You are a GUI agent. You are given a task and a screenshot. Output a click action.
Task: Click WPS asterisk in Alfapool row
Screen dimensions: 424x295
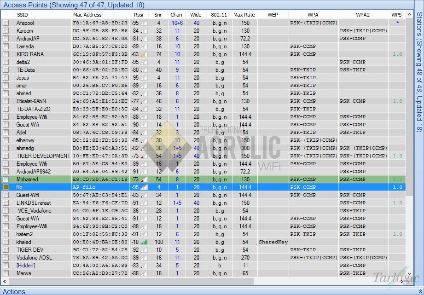pyautogui.click(x=397, y=23)
